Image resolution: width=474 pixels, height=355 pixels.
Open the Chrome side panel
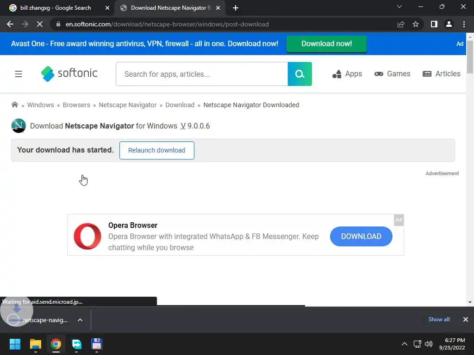pyautogui.click(x=434, y=24)
